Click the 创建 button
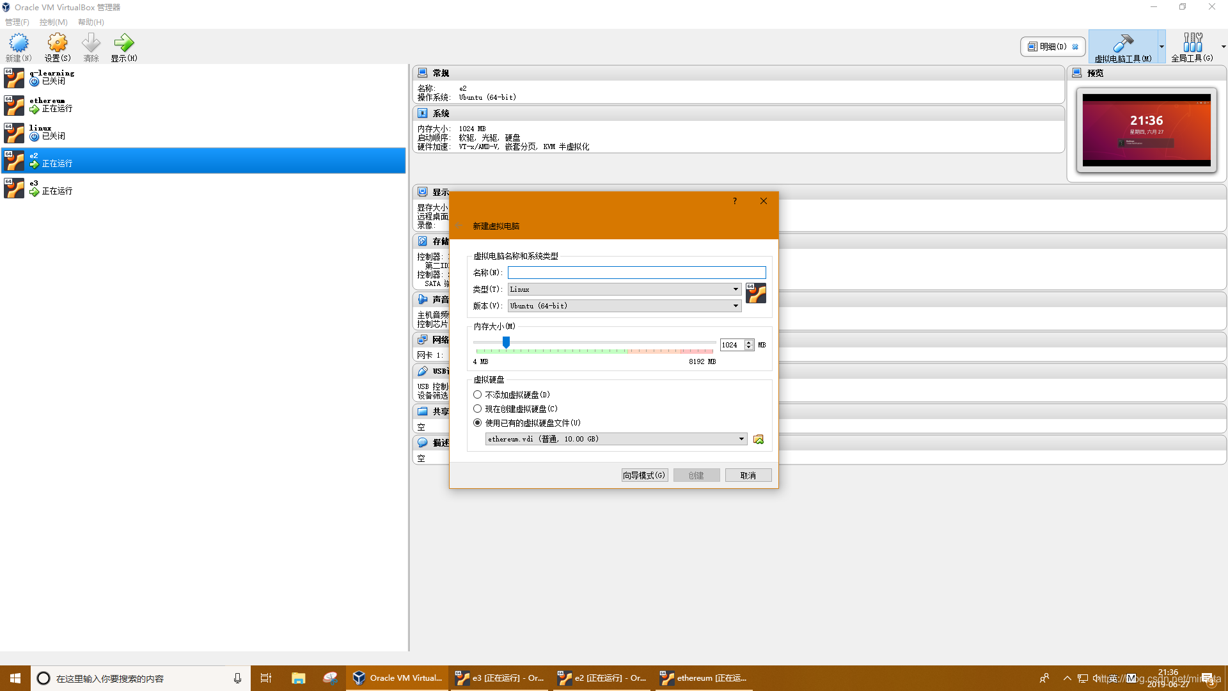 (697, 475)
